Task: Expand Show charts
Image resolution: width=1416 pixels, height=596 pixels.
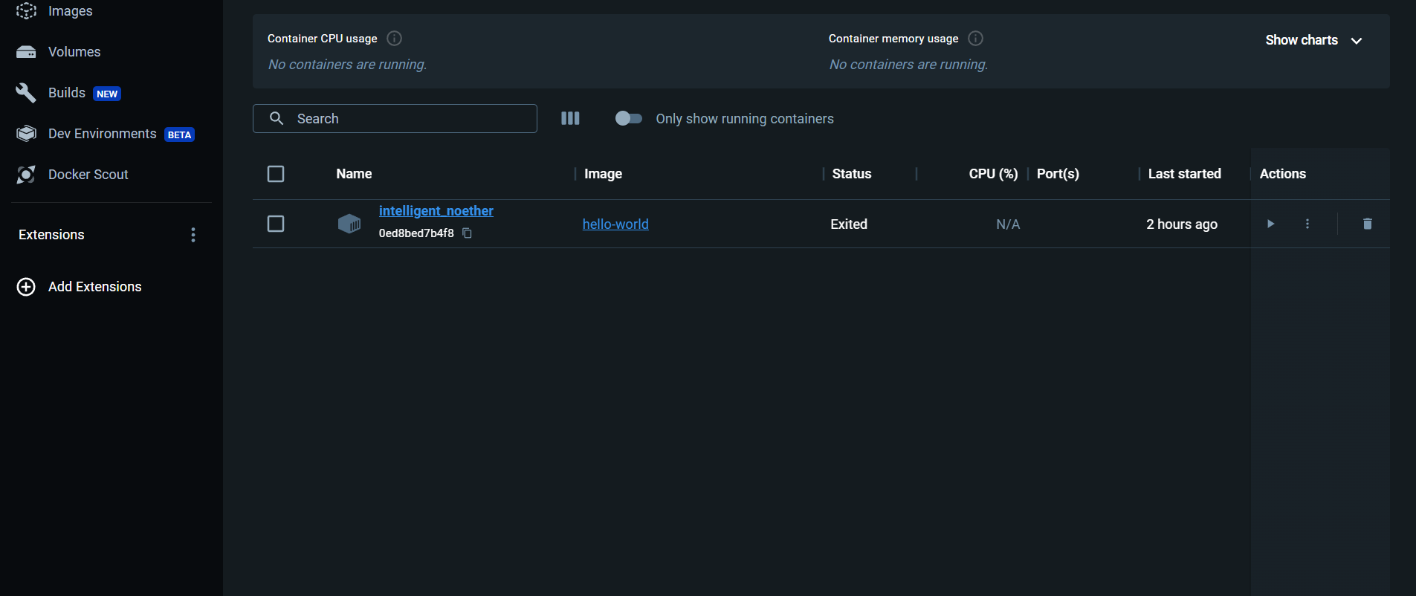Action: coord(1314,40)
